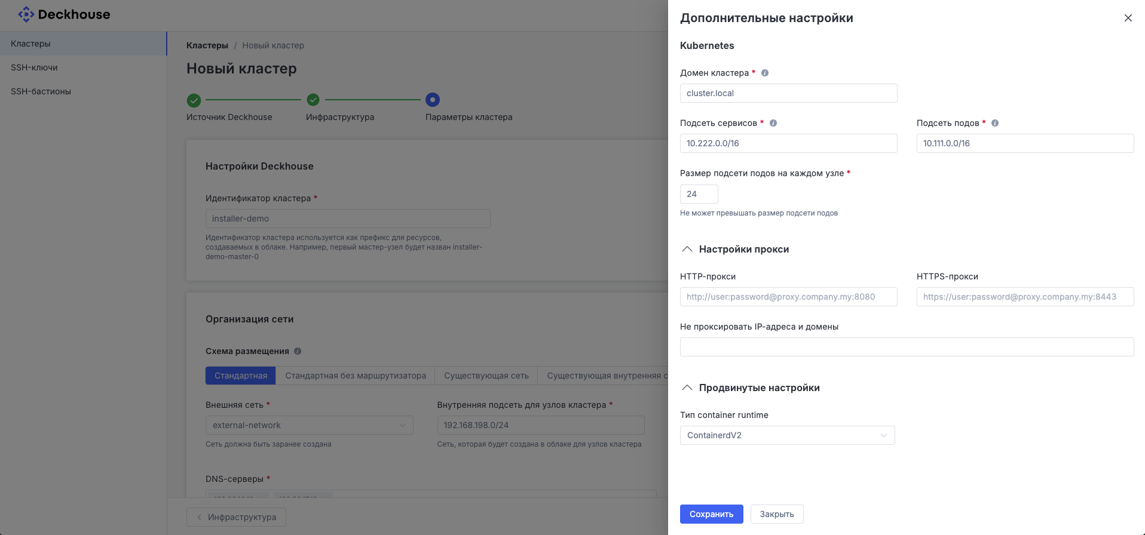Click the Источник Deckhouse step label
The width and height of the screenshot is (1145, 535).
coord(229,117)
